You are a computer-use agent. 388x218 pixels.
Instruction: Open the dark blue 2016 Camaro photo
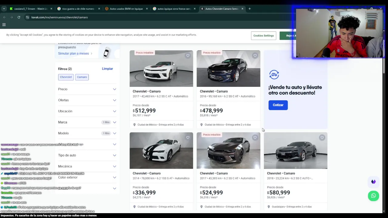tap(228, 68)
